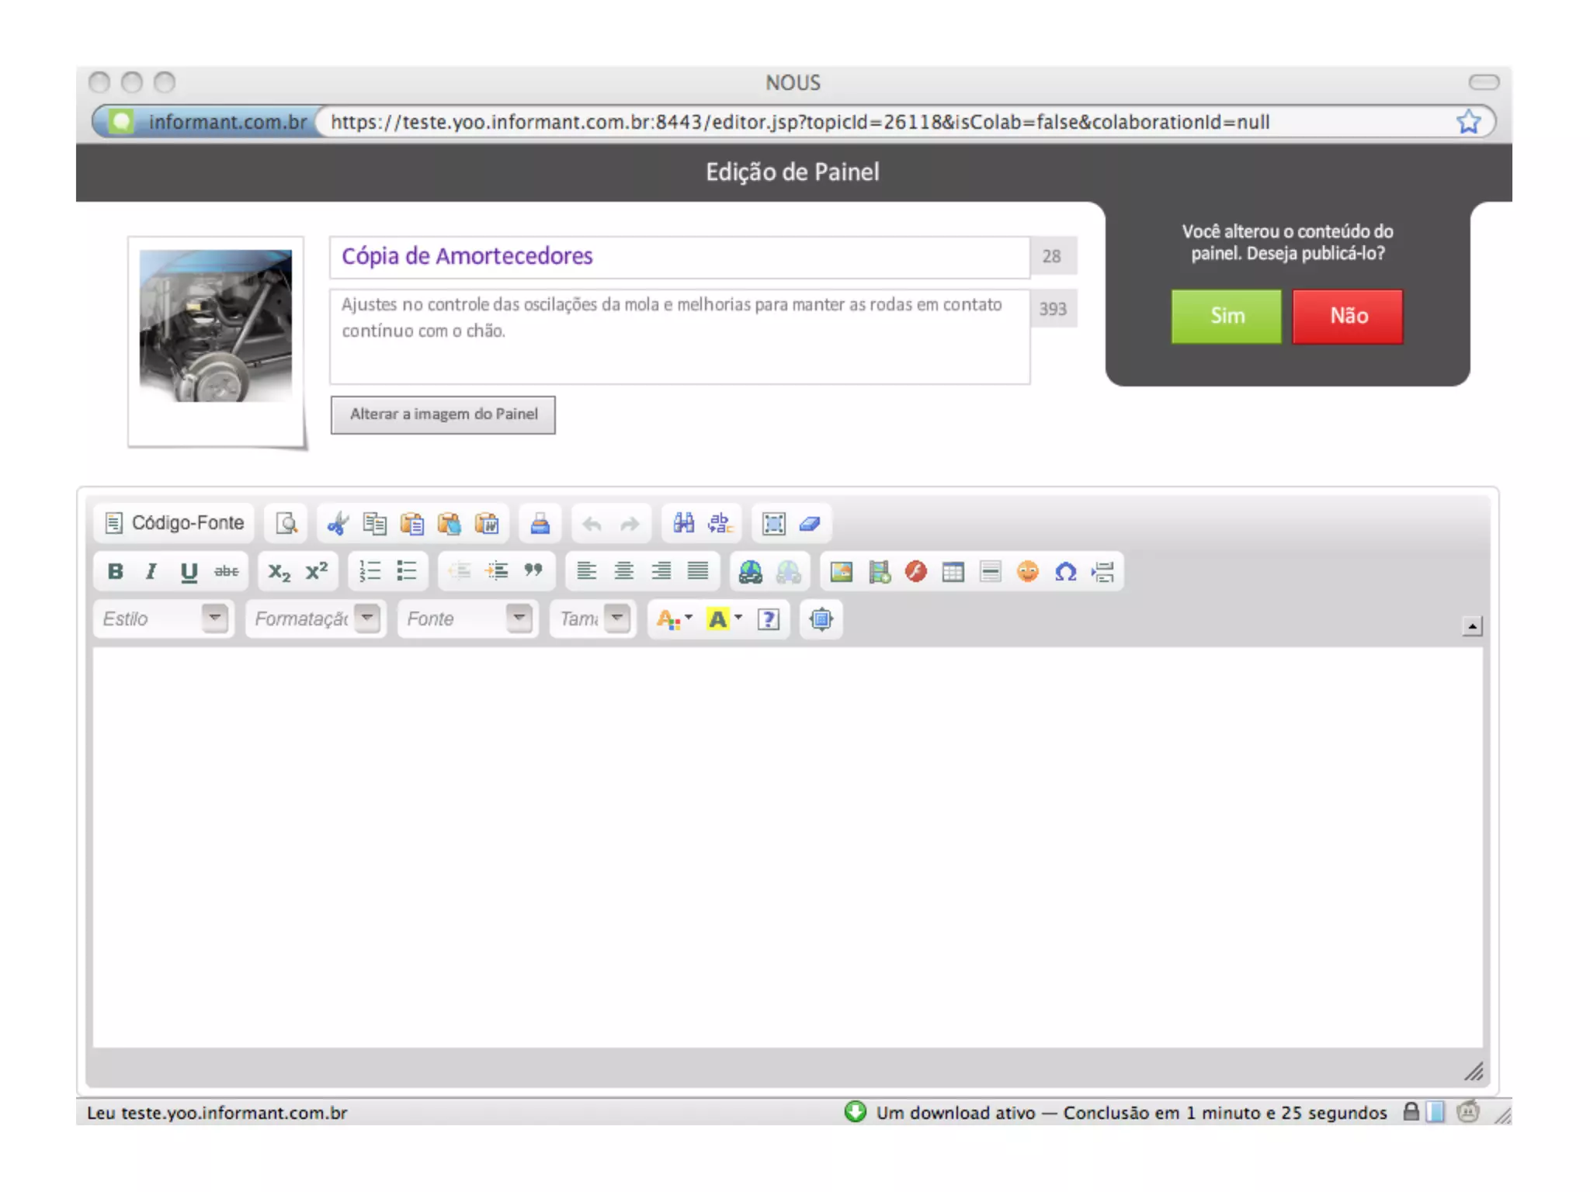The image size is (1590, 1192).
Task: Insert a table with the Table icon
Action: tap(953, 572)
